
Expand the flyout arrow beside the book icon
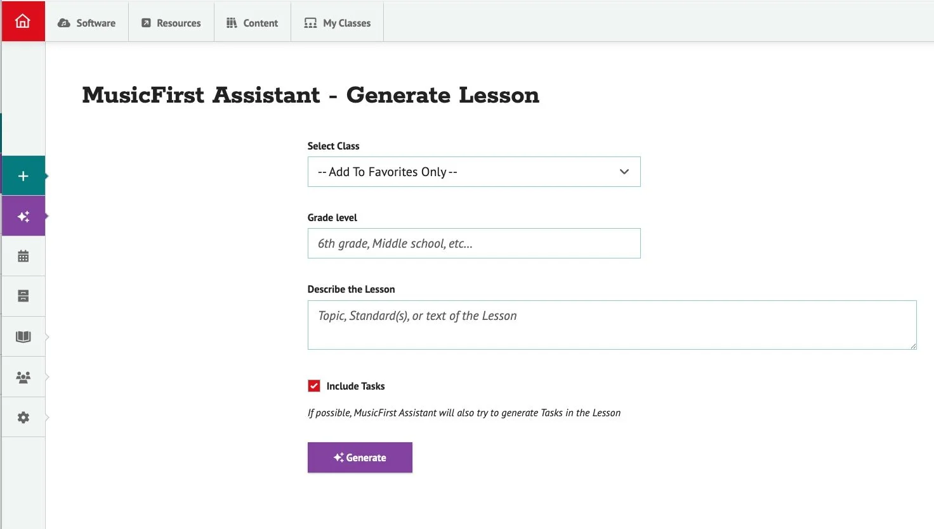[47, 336]
